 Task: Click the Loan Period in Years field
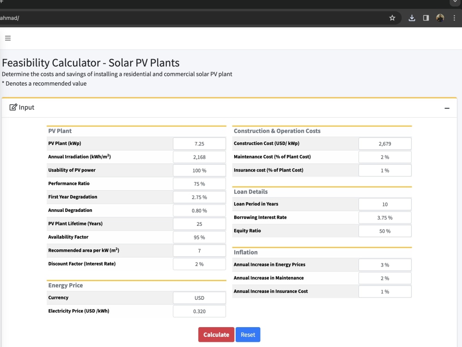click(385, 204)
